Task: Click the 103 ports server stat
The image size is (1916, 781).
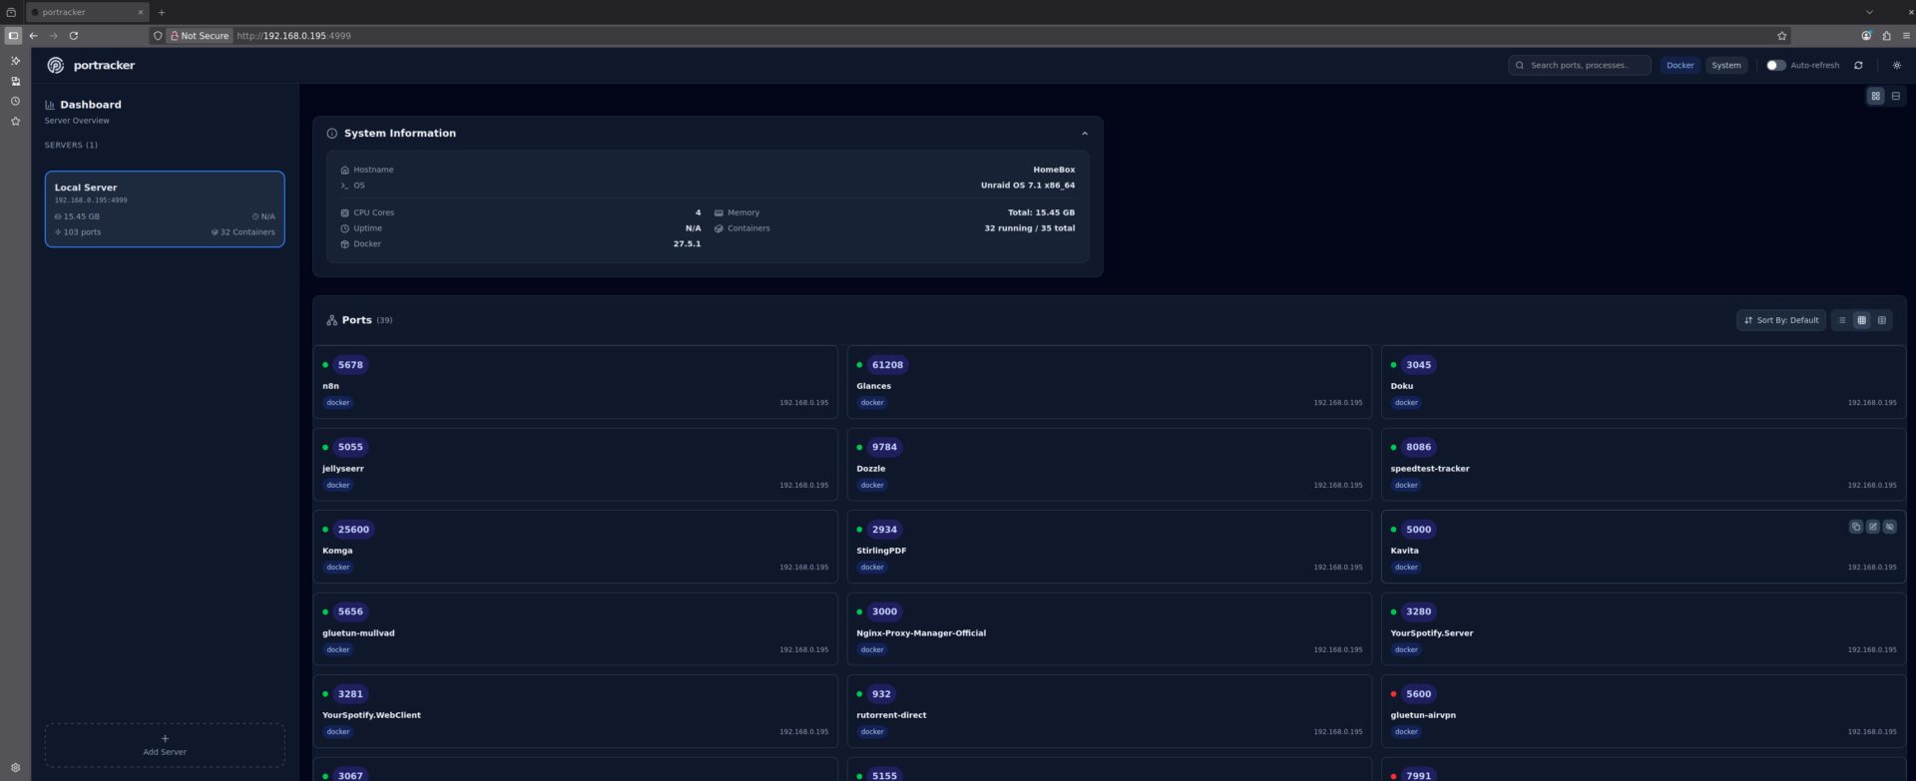Action: pyautogui.click(x=78, y=232)
